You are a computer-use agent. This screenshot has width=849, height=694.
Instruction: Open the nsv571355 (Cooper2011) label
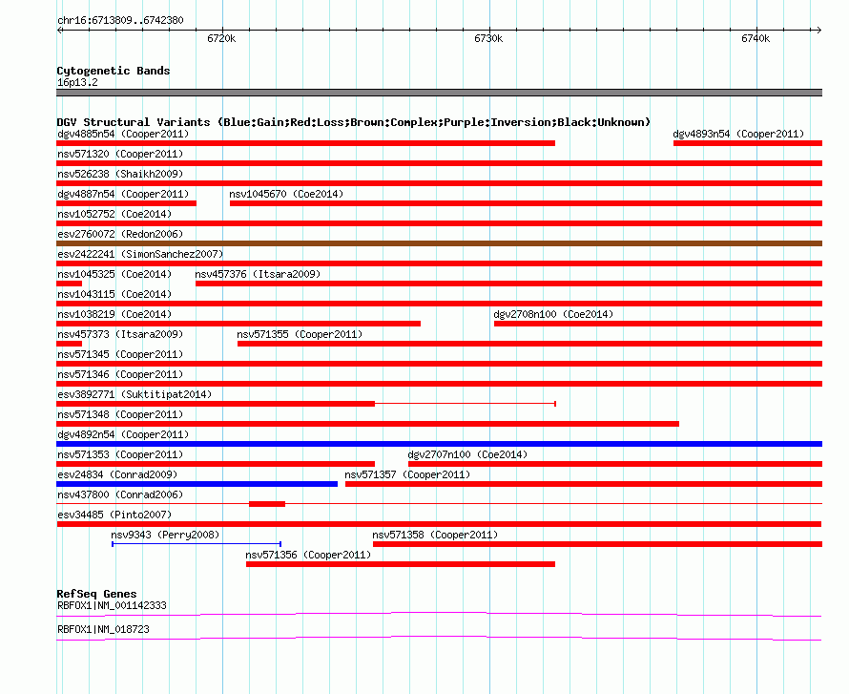(x=300, y=334)
